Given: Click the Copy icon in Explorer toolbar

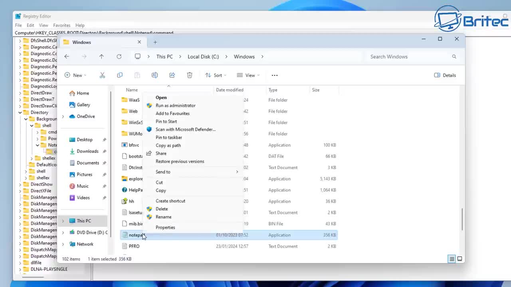Looking at the screenshot, I should click(120, 75).
